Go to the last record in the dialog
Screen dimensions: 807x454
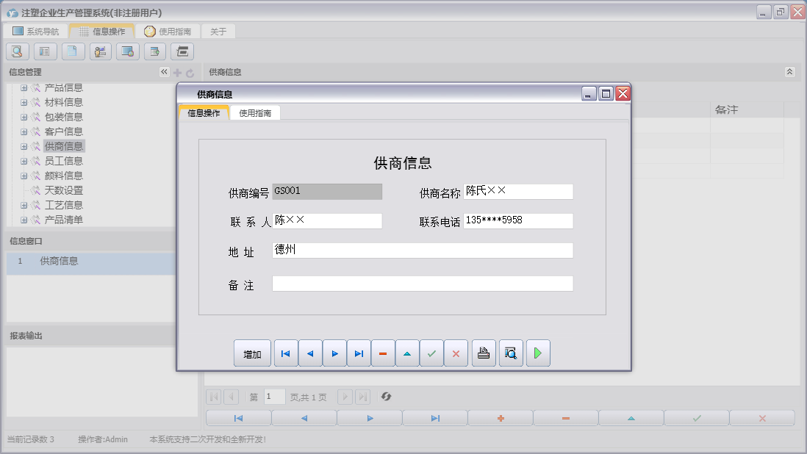(359, 353)
